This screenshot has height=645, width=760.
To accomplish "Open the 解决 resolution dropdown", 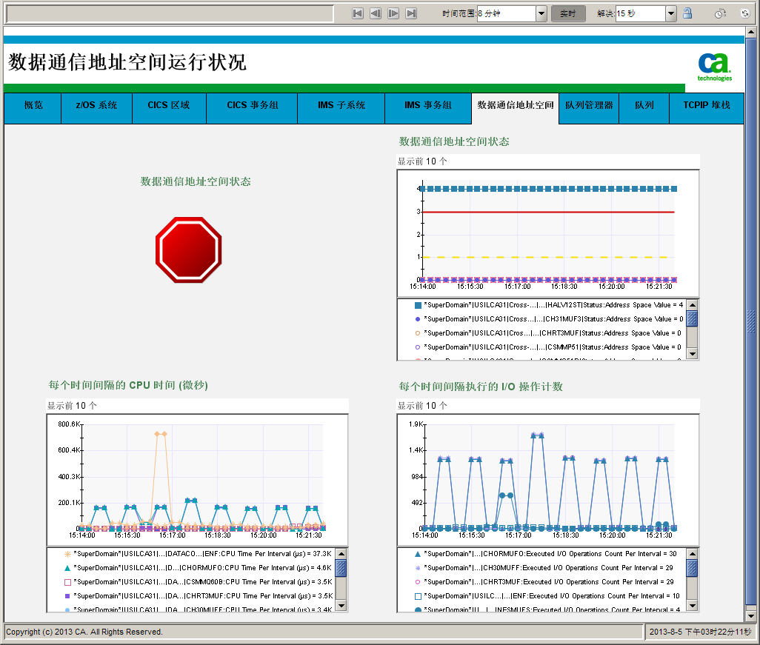I will click(x=670, y=13).
